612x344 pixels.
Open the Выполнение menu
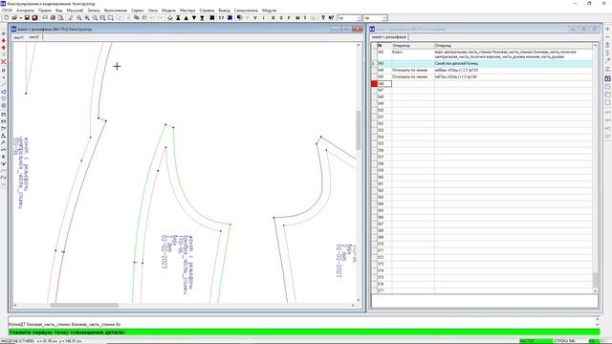point(116,11)
